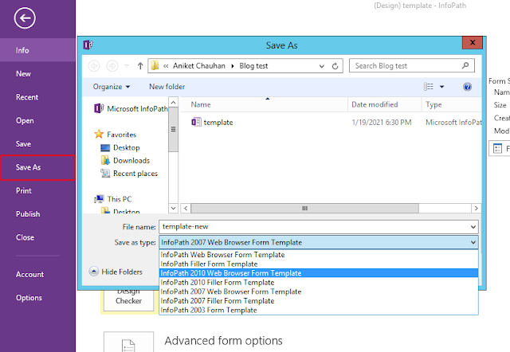
Task: Select New in the backstage menu
Action: pyautogui.click(x=37, y=74)
